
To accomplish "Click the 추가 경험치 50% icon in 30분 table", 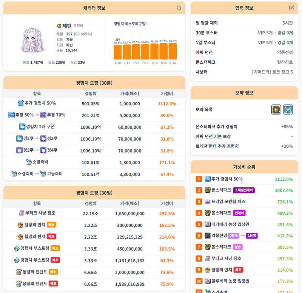I will [x=21, y=103].
